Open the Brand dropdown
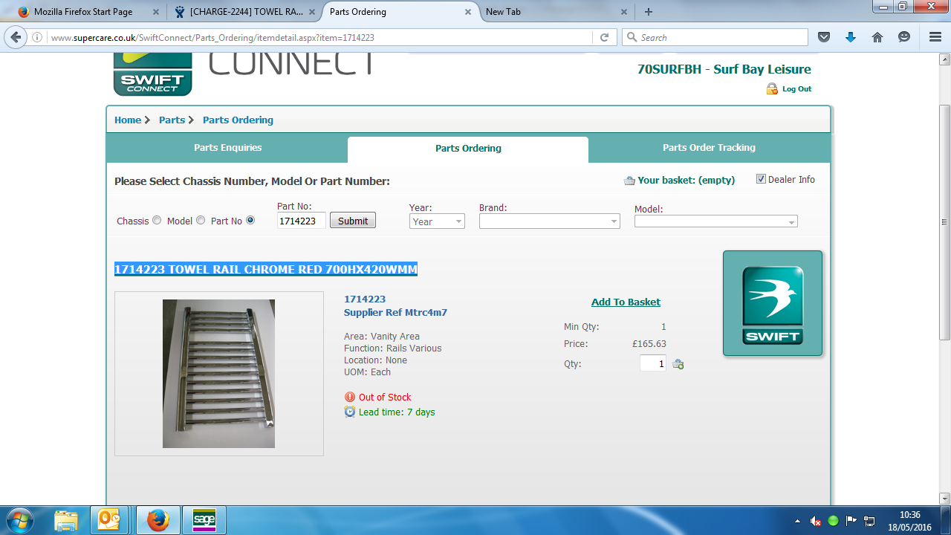The width and height of the screenshot is (951, 535). pos(550,221)
